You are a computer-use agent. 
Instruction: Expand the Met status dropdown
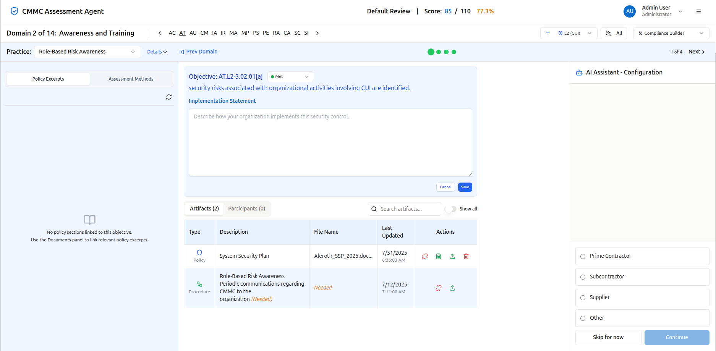(x=290, y=76)
